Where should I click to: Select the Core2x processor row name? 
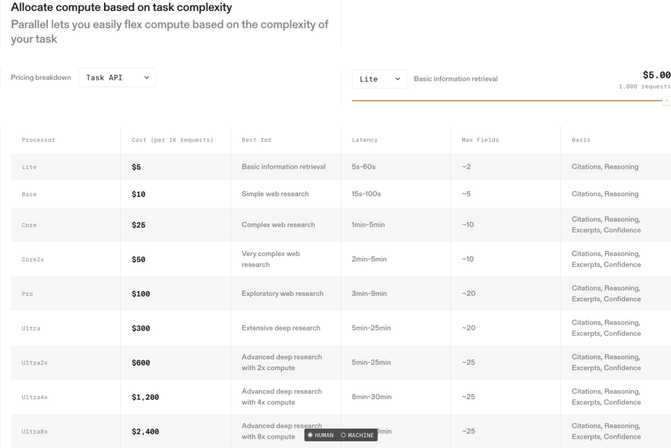coord(33,260)
